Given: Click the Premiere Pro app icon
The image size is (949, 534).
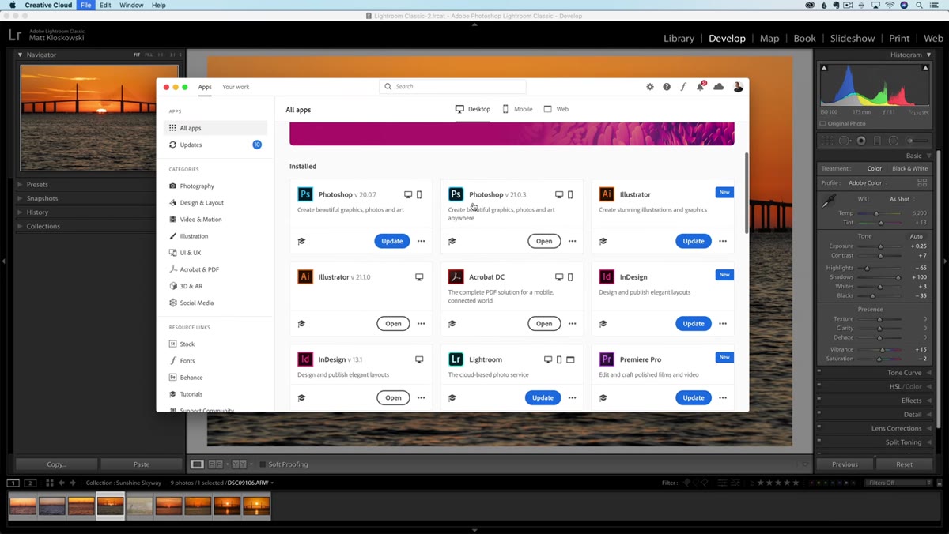Looking at the screenshot, I should 607,359.
